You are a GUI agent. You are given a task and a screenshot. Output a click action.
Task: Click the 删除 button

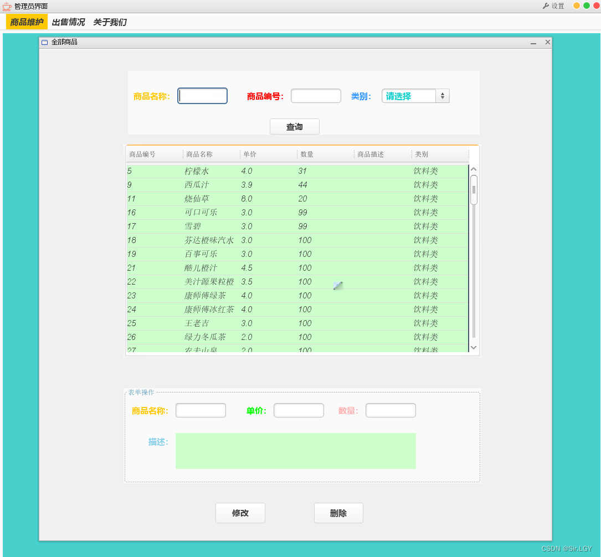[x=338, y=513]
